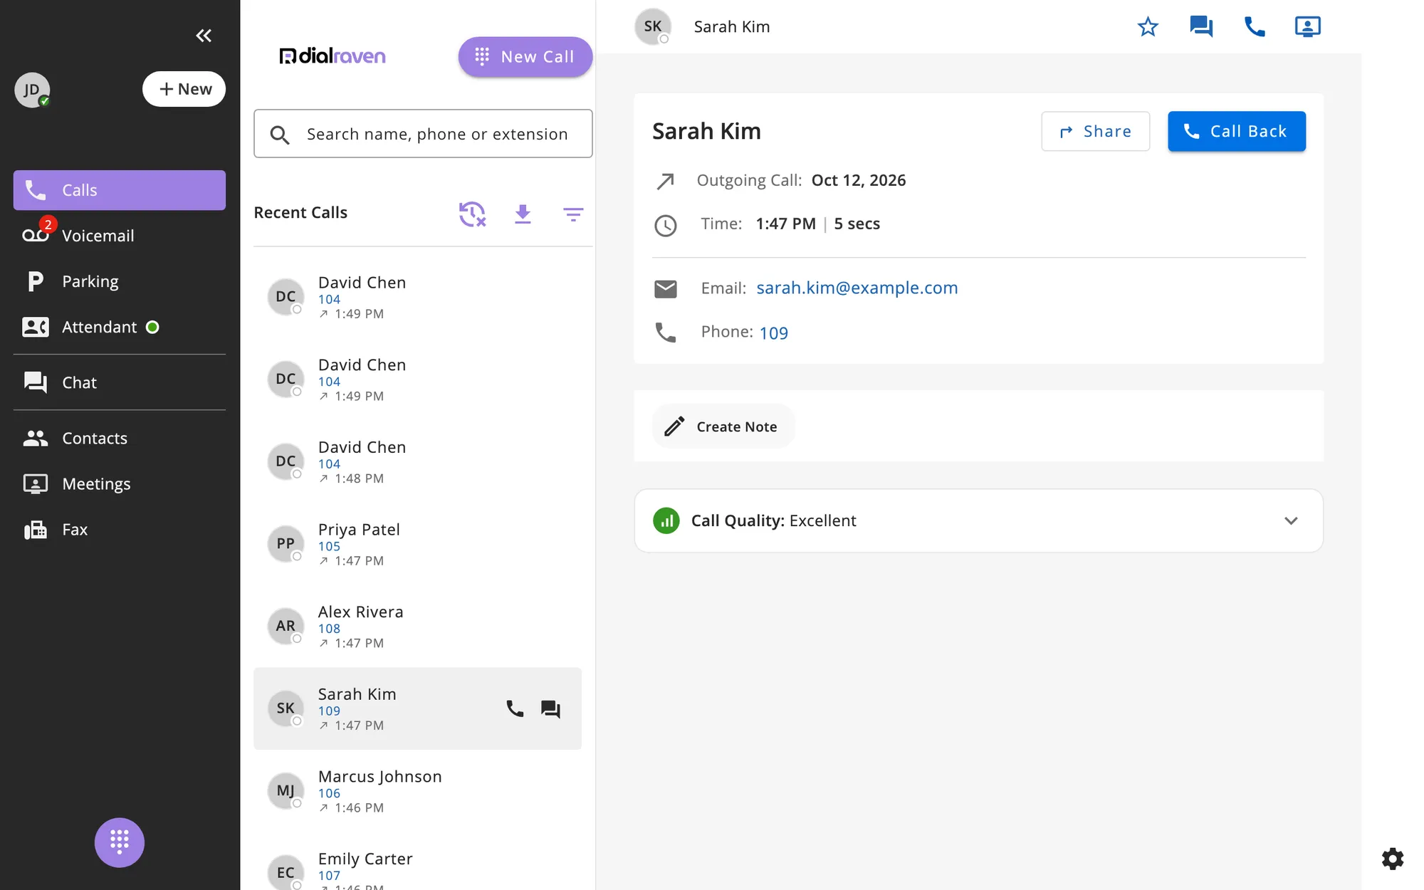Click the dialraven logo
This screenshot has height=890, width=1424.
pyautogui.click(x=333, y=56)
